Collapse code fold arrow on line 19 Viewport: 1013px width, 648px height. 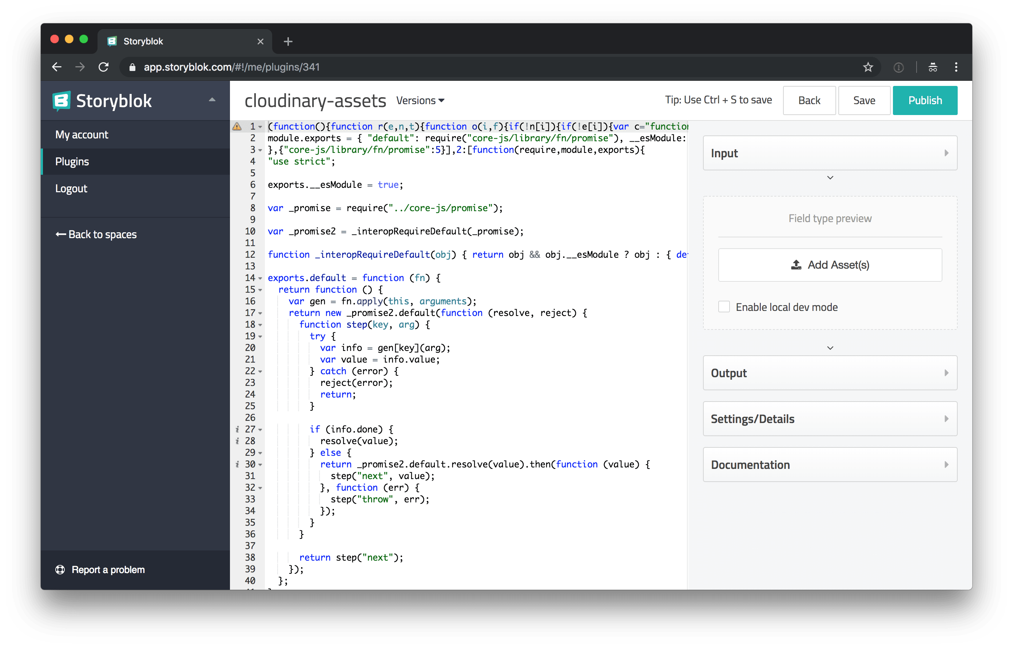pyautogui.click(x=261, y=337)
